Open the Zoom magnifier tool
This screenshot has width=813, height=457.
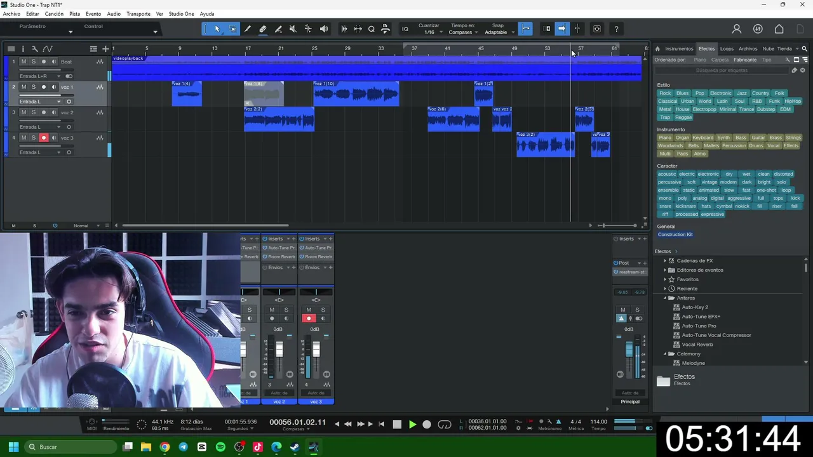point(372,29)
